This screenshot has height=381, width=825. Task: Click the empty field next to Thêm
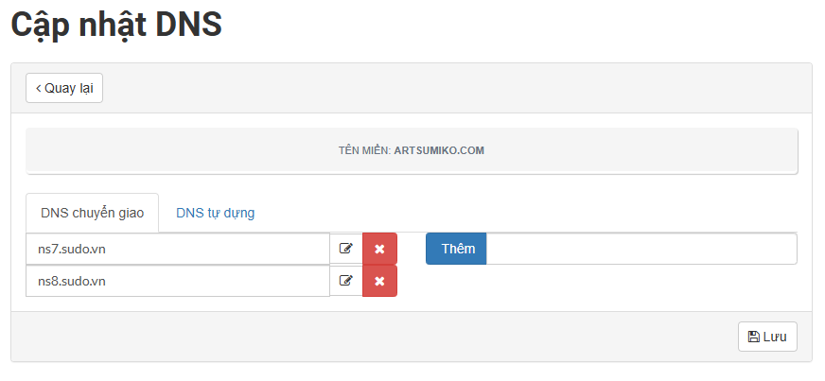[x=641, y=249]
